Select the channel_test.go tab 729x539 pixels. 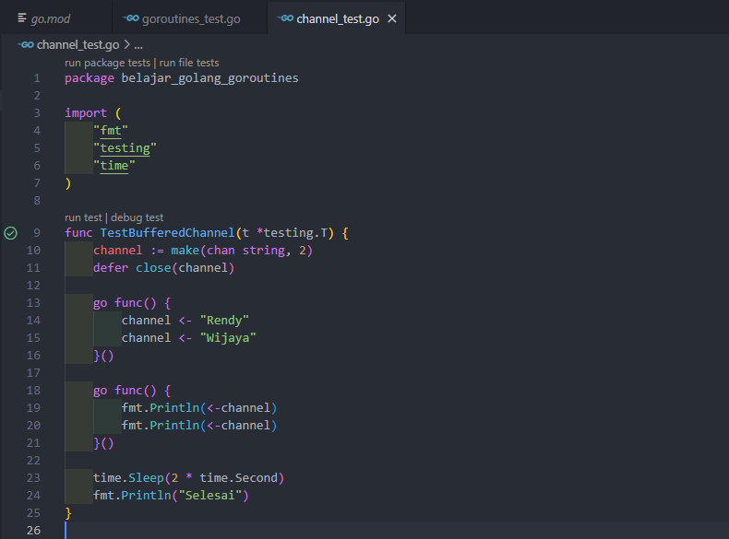click(337, 18)
